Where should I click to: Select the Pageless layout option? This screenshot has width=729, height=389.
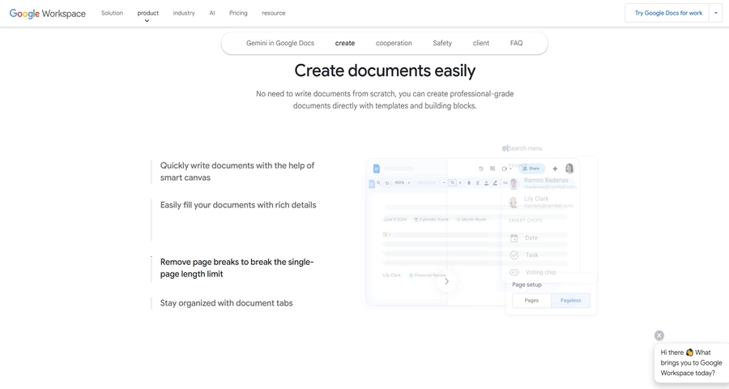(570, 301)
